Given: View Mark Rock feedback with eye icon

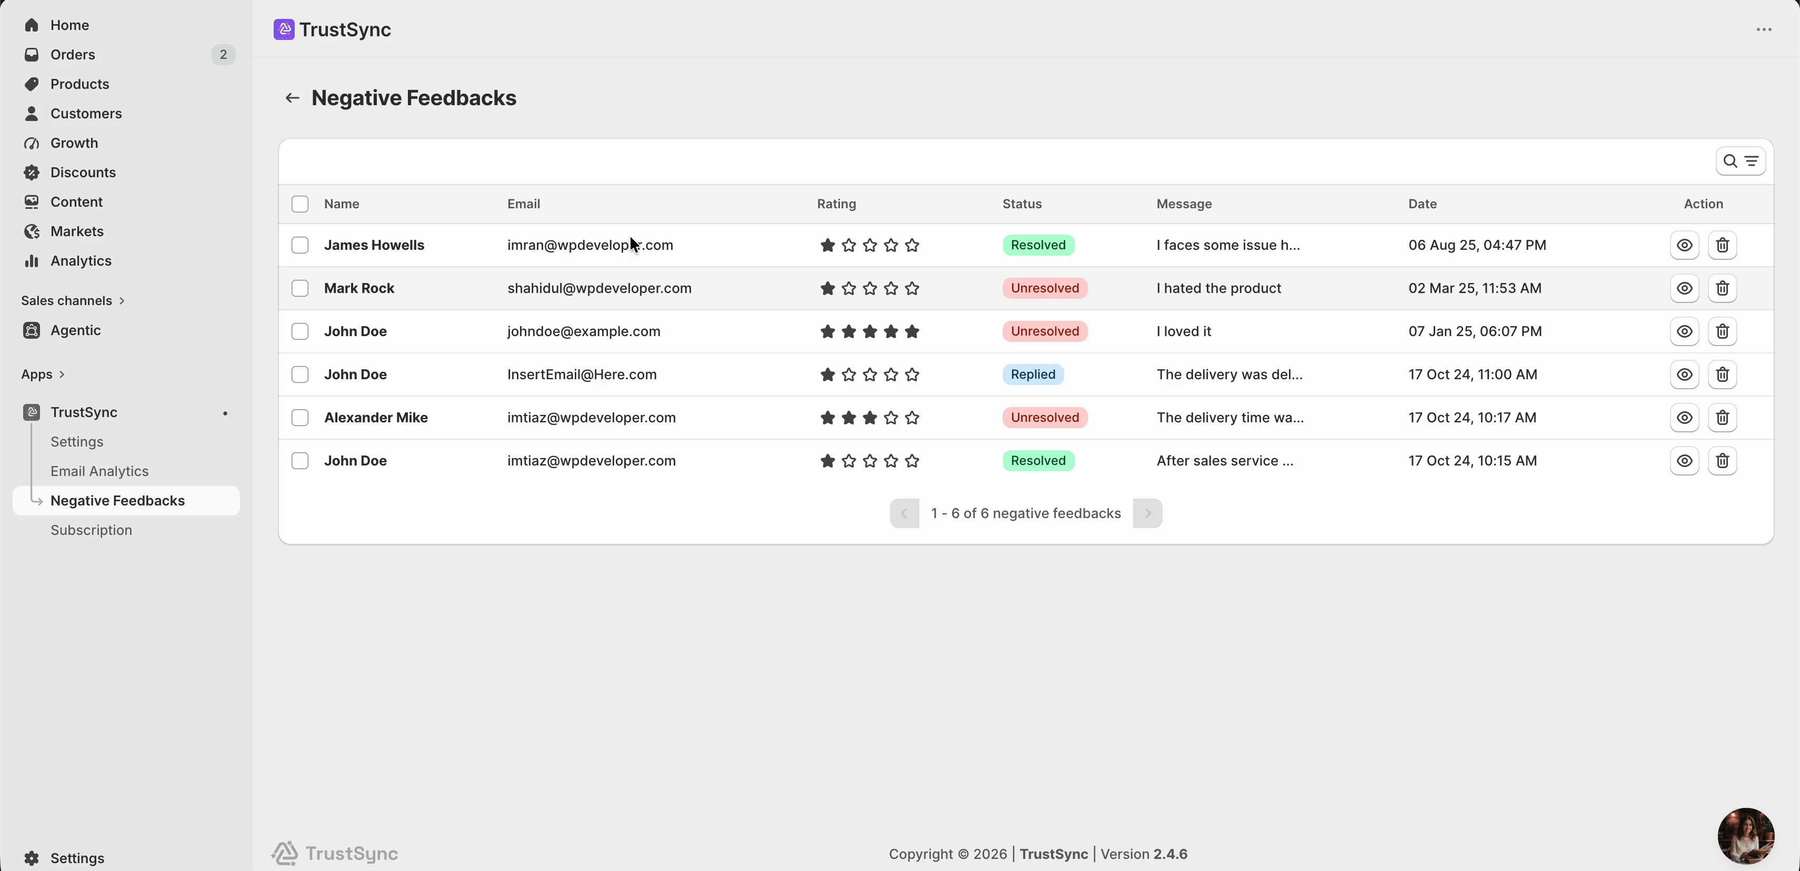Looking at the screenshot, I should pyautogui.click(x=1684, y=288).
